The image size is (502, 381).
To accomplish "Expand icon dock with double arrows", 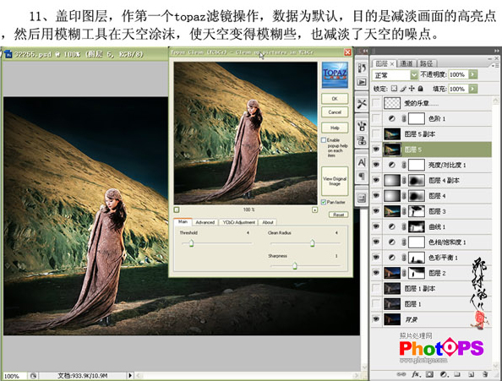I will (x=365, y=51).
